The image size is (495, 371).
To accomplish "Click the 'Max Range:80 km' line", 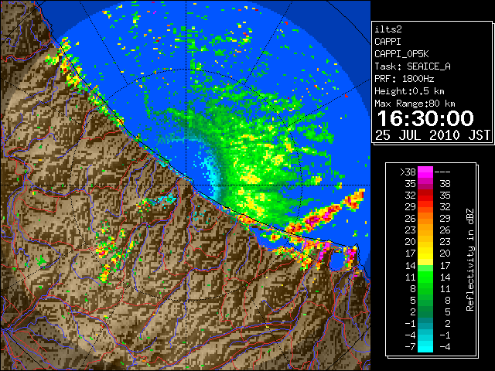I will pyautogui.click(x=415, y=104).
